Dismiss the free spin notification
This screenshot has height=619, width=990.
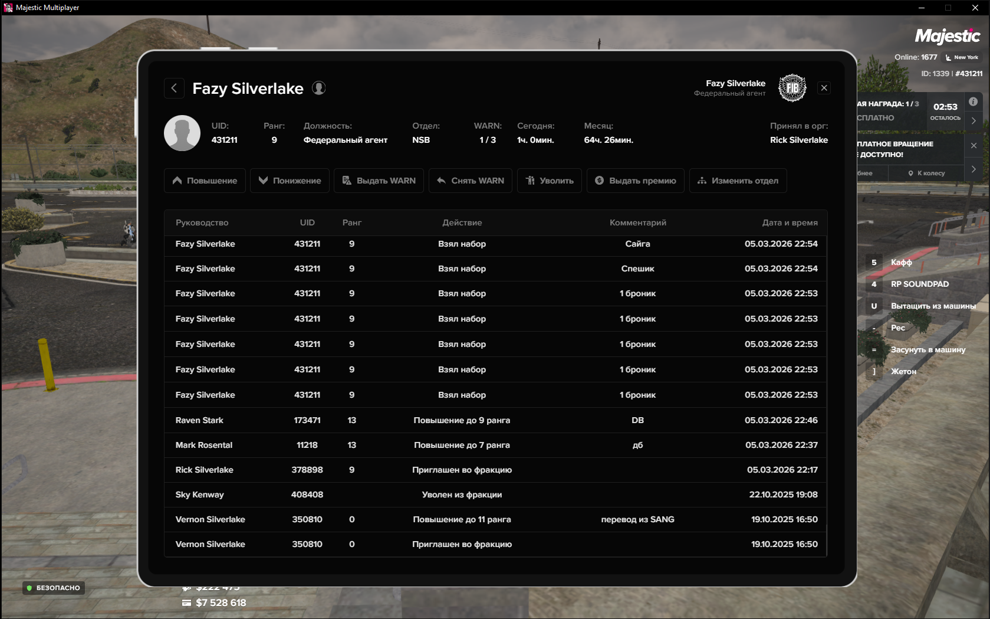coord(973,145)
